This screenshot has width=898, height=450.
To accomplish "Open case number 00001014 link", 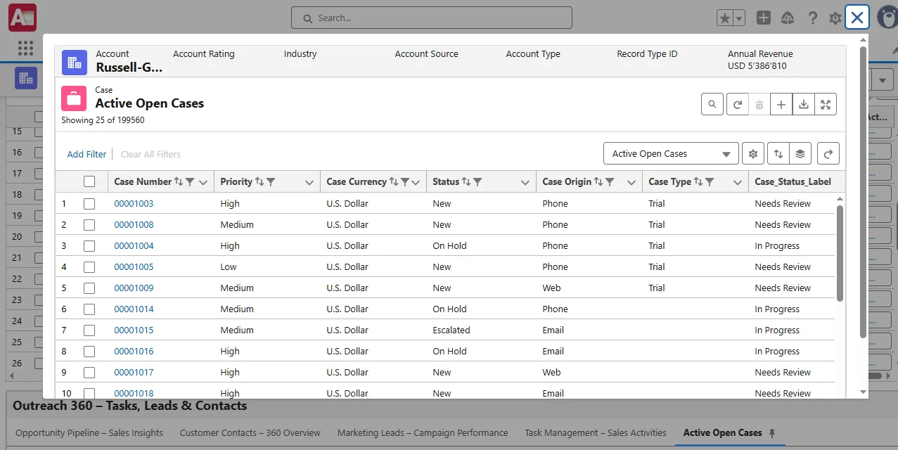I will coord(134,309).
